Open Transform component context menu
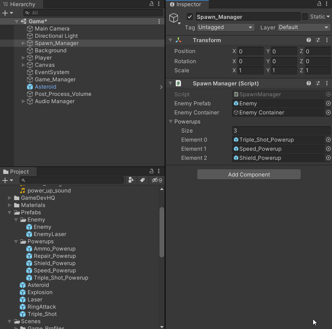 click(x=327, y=40)
